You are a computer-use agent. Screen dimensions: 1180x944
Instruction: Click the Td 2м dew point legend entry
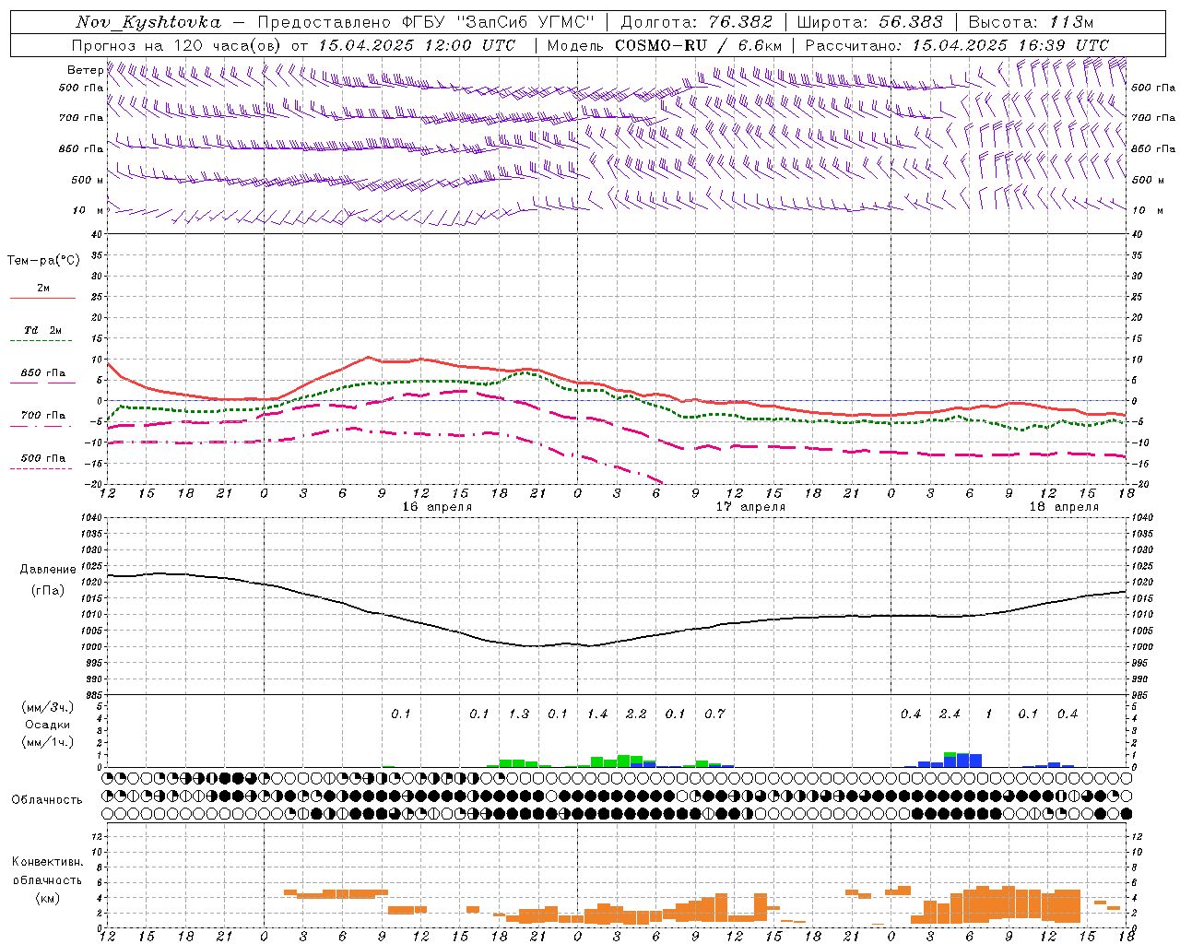[x=43, y=330]
